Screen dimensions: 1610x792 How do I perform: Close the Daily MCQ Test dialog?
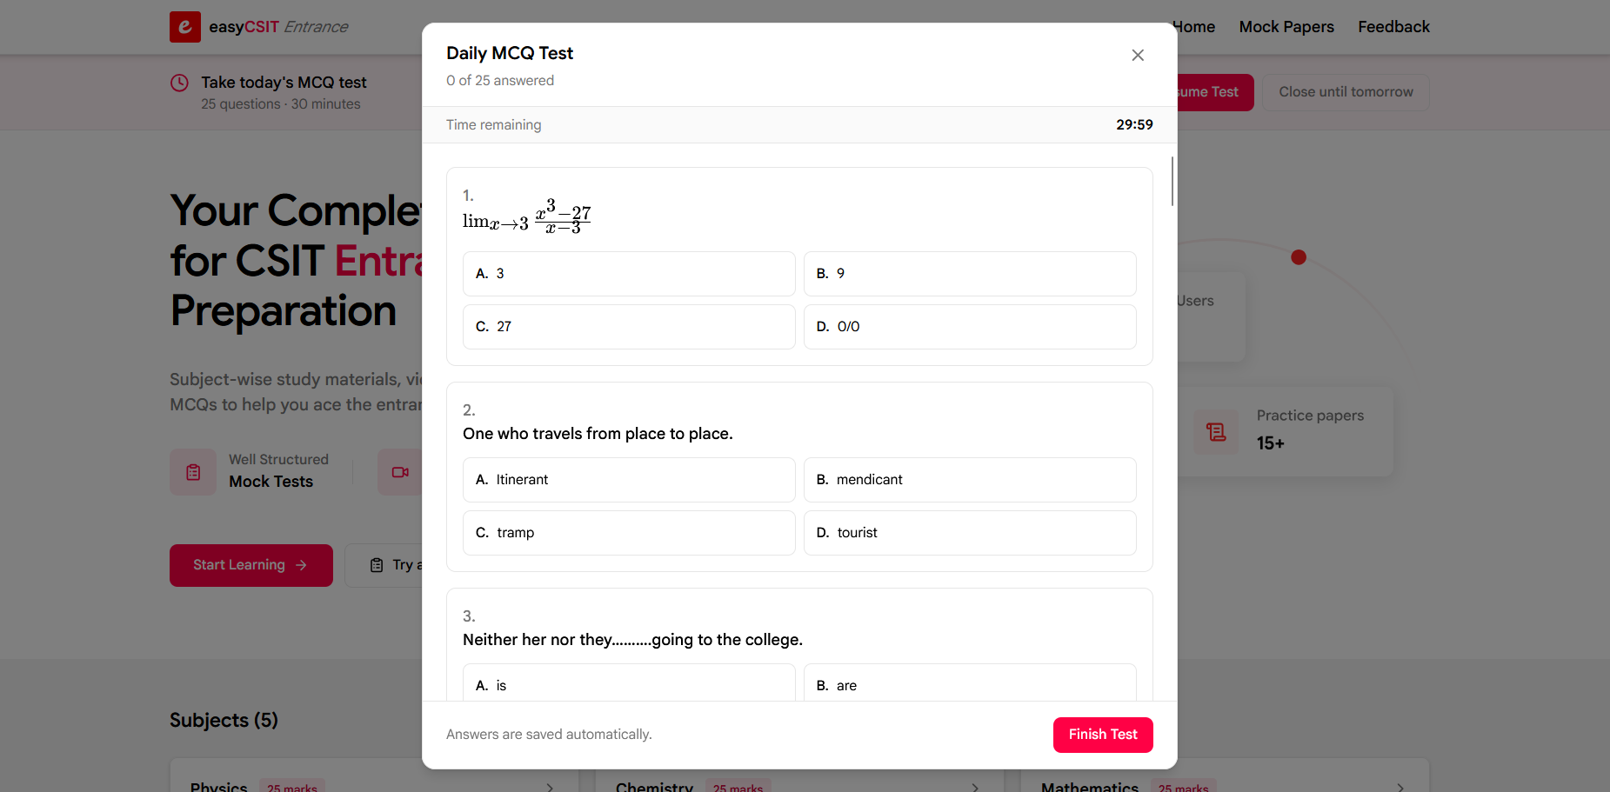tap(1137, 55)
